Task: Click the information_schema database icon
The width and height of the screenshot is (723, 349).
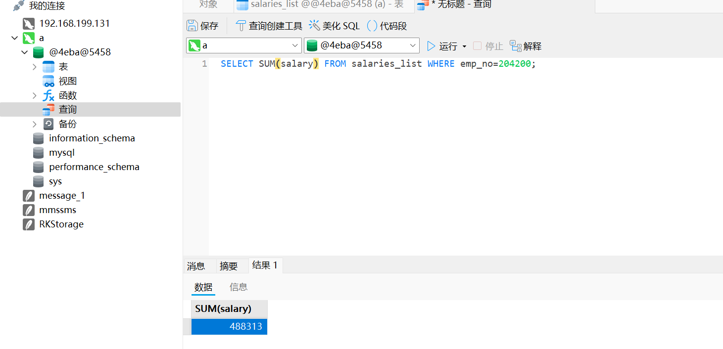Action: pos(38,138)
